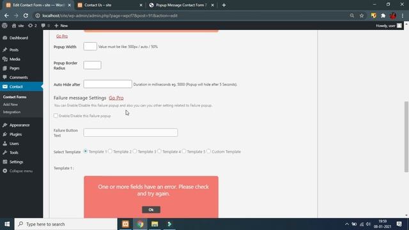Click the address bar URL
The height and width of the screenshot is (230, 409).
[x=110, y=15]
